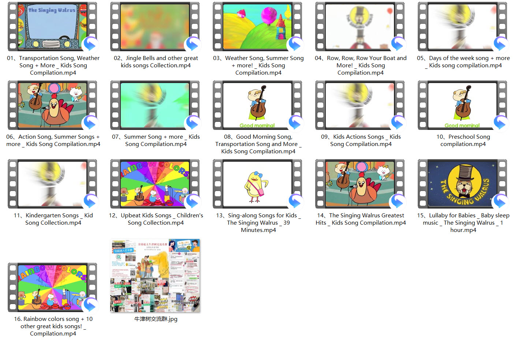Click the filename label of 牛津树交流群.jpg
Viewport: 514px width, 341px height.
(156, 319)
